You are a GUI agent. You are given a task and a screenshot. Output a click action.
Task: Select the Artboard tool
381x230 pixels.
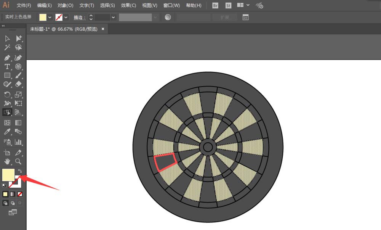point(7,153)
